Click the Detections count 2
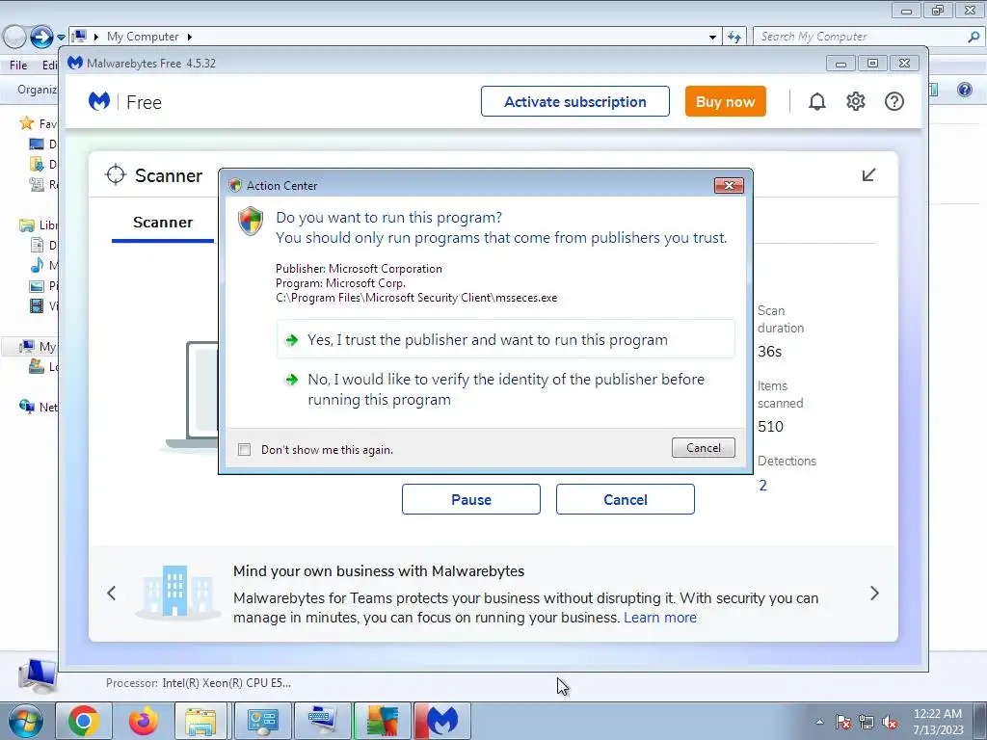 763,486
